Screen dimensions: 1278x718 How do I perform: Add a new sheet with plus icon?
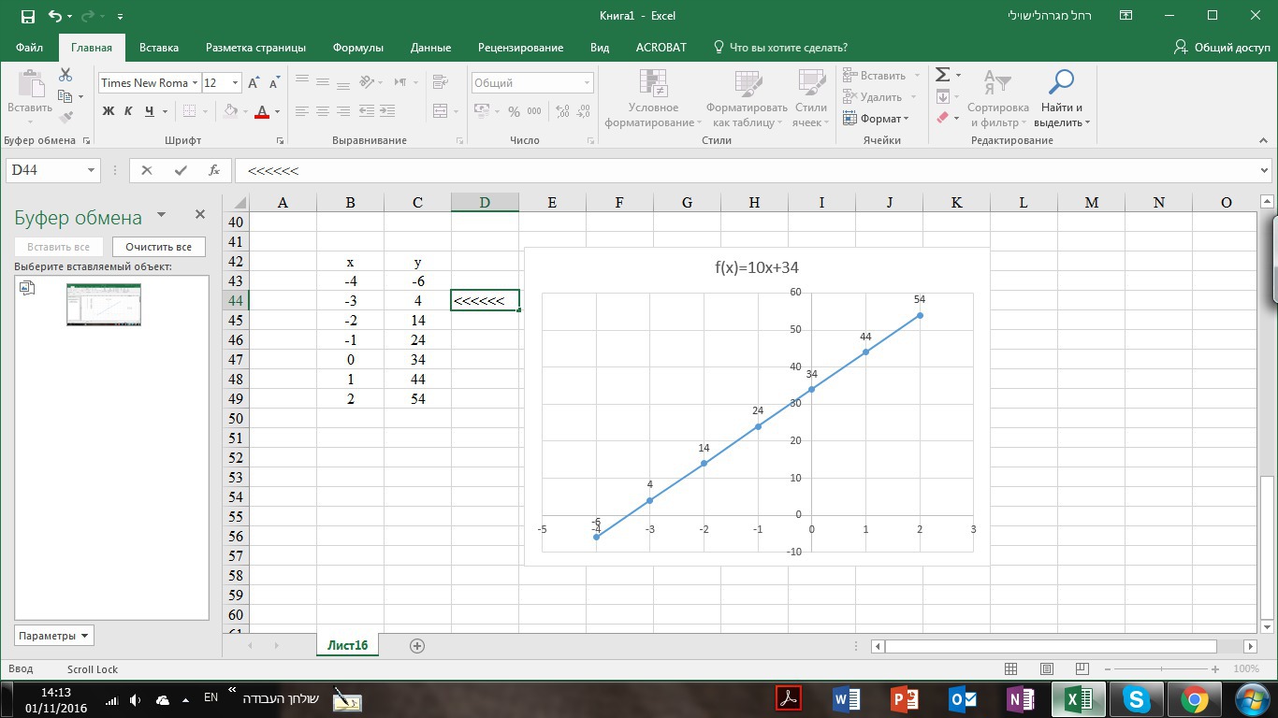[x=417, y=645]
